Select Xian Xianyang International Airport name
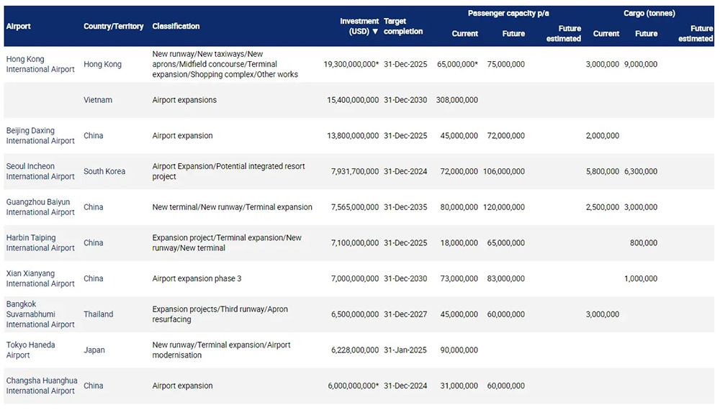The height and width of the screenshot is (410, 720). (x=40, y=279)
